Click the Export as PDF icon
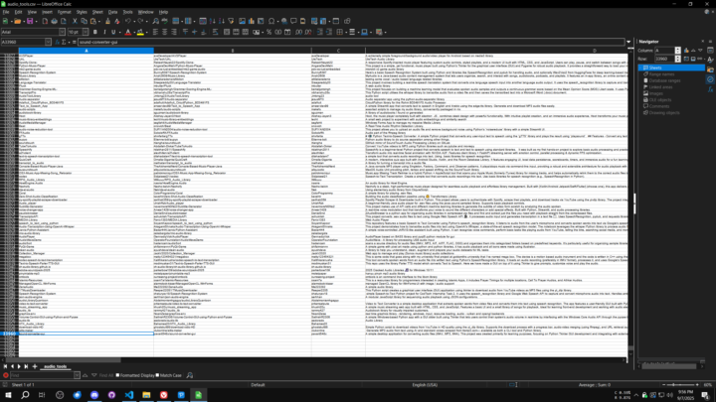 (x=45, y=21)
